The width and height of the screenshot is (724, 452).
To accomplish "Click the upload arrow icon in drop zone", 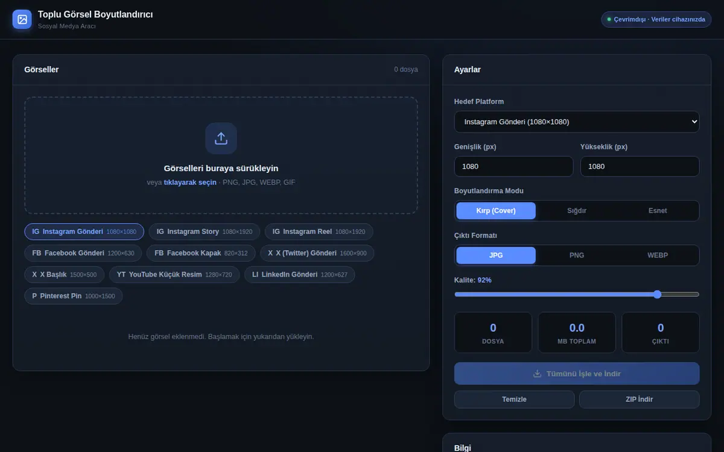I will point(221,139).
